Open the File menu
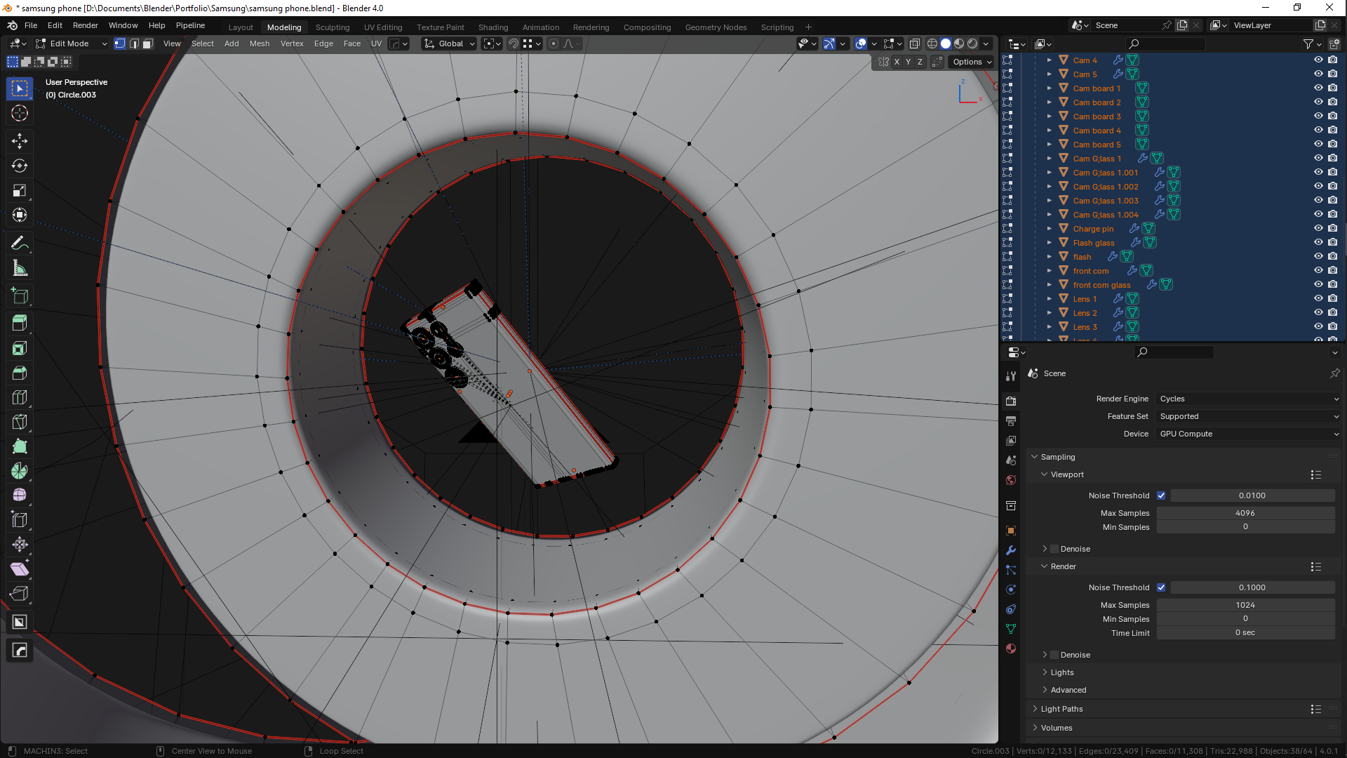Image resolution: width=1347 pixels, height=758 pixels. (x=31, y=25)
